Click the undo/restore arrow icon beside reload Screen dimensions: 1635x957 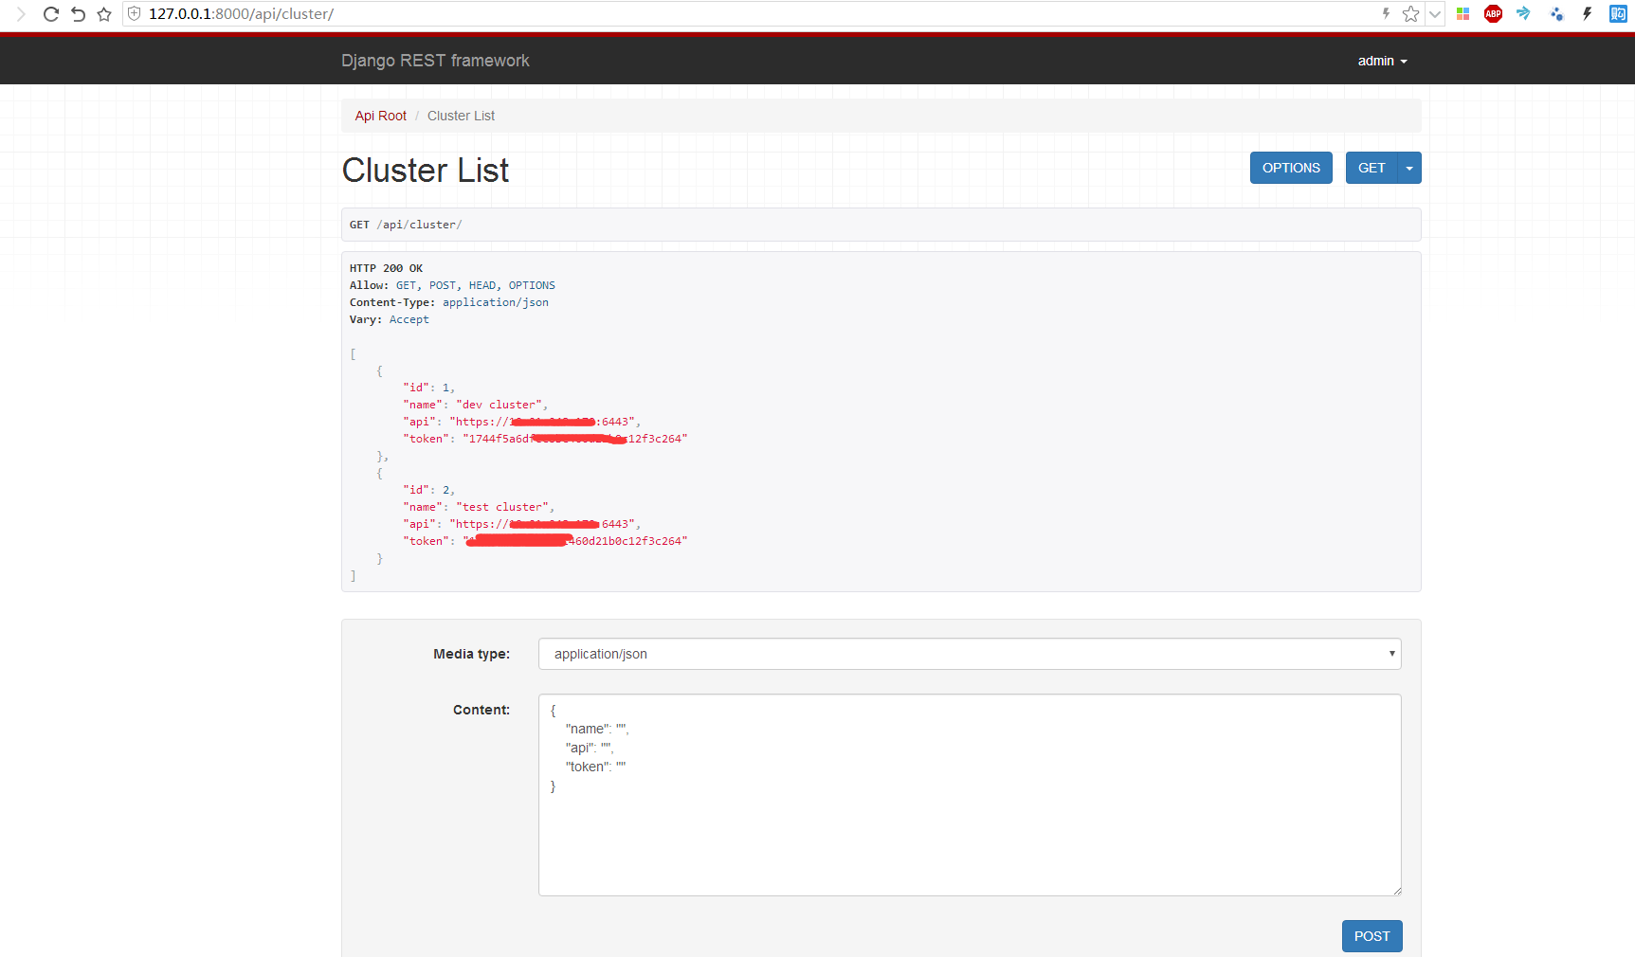point(78,14)
